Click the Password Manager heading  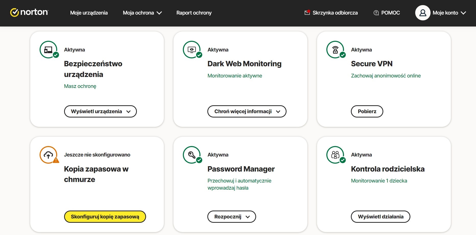[x=241, y=169]
